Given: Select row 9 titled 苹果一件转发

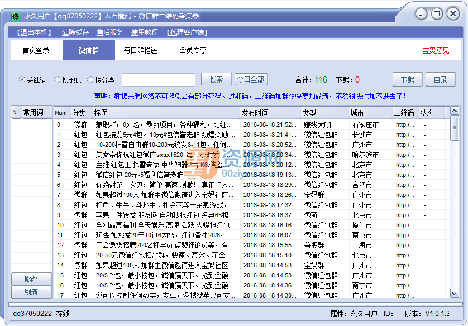Looking at the screenshot, I should click(251, 215).
